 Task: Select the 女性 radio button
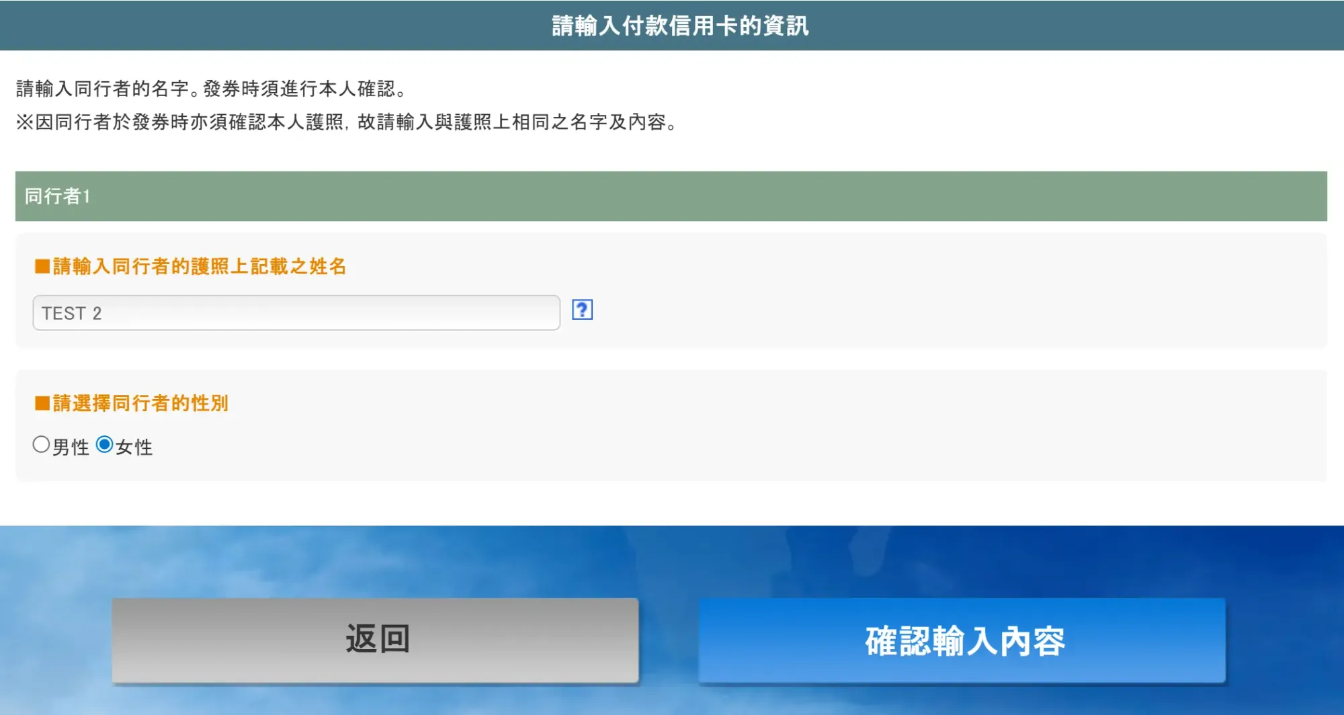point(104,445)
